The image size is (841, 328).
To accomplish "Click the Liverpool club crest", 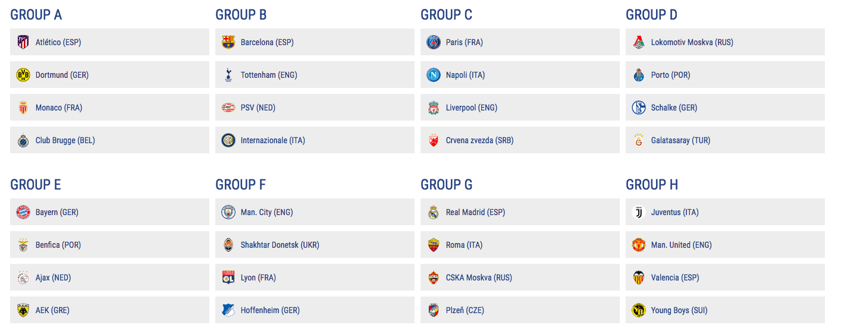I will coord(434,108).
